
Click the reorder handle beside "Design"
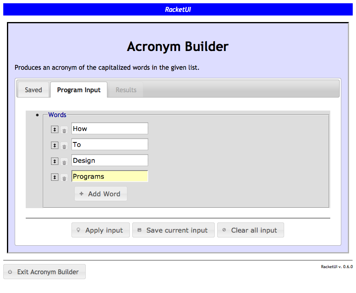click(55, 161)
